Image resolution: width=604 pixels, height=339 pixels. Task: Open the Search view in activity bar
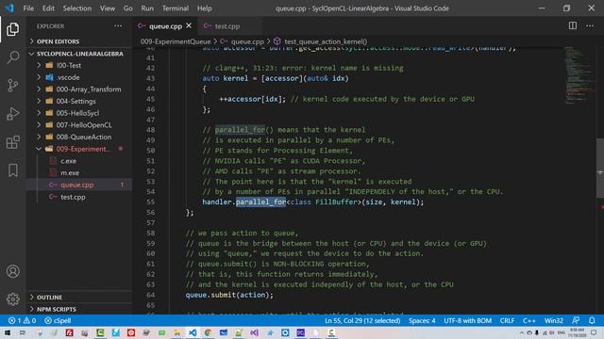12,57
